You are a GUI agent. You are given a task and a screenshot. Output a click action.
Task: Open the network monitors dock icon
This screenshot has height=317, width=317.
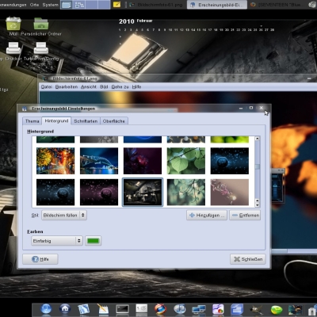[199, 309]
